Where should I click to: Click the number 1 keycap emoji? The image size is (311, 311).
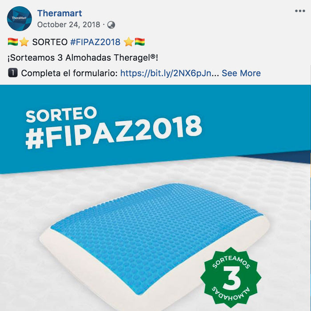click(x=13, y=73)
